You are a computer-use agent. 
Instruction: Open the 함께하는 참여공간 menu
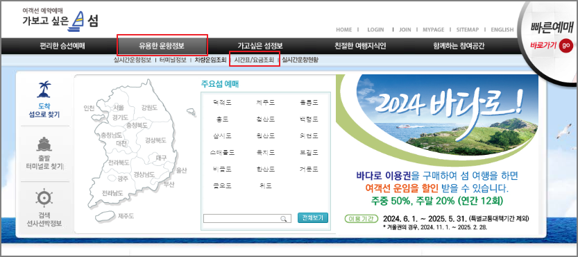(x=459, y=46)
